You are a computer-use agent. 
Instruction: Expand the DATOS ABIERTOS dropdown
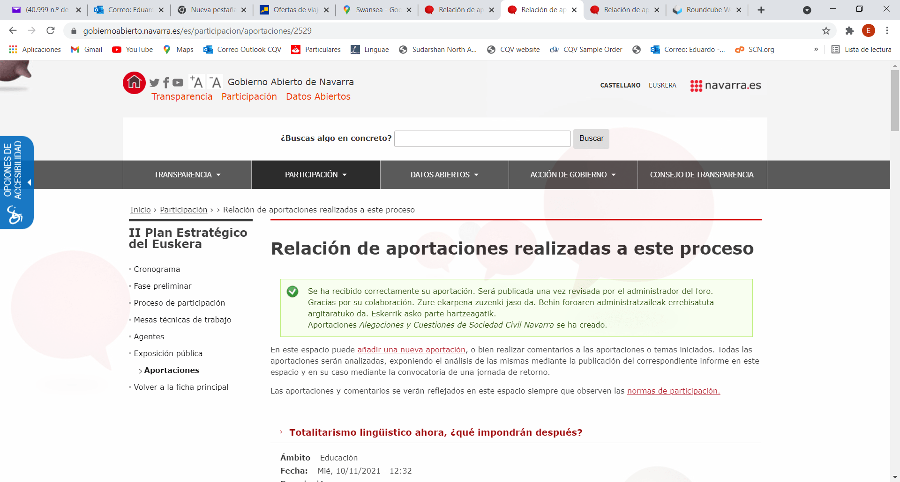tap(444, 175)
